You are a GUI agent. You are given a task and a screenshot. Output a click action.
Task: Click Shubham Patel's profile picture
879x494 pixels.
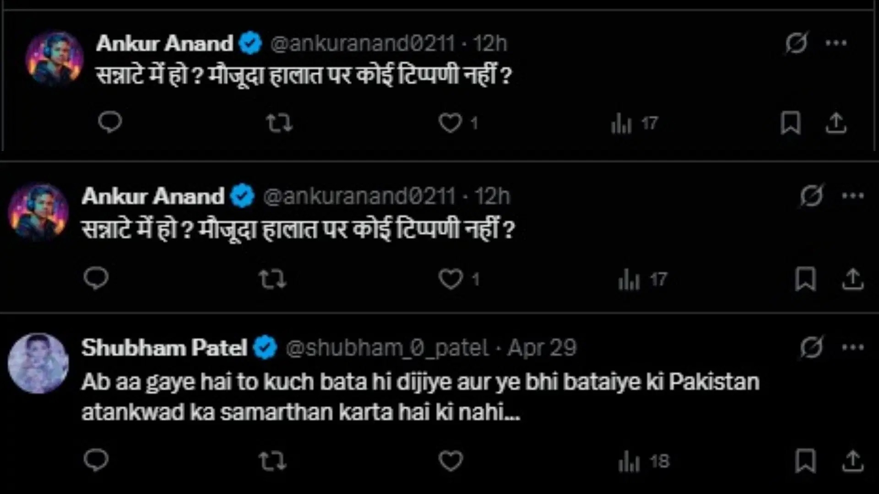(x=38, y=363)
